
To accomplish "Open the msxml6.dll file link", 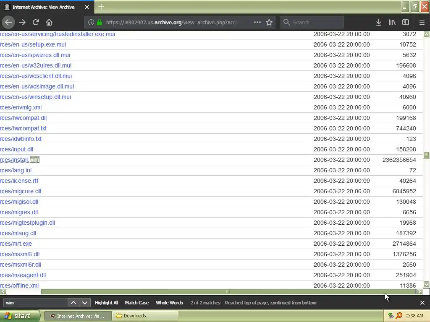I will tap(20, 254).
